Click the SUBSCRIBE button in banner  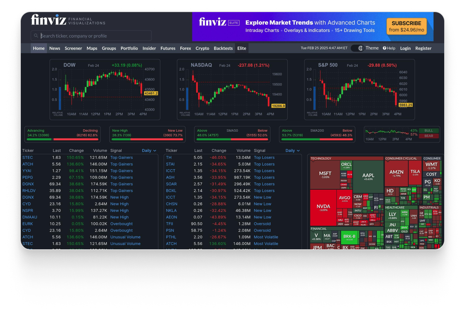(x=406, y=26)
